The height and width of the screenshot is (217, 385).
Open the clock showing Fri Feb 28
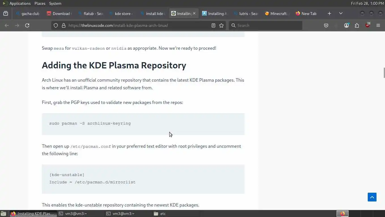(367, 3)
